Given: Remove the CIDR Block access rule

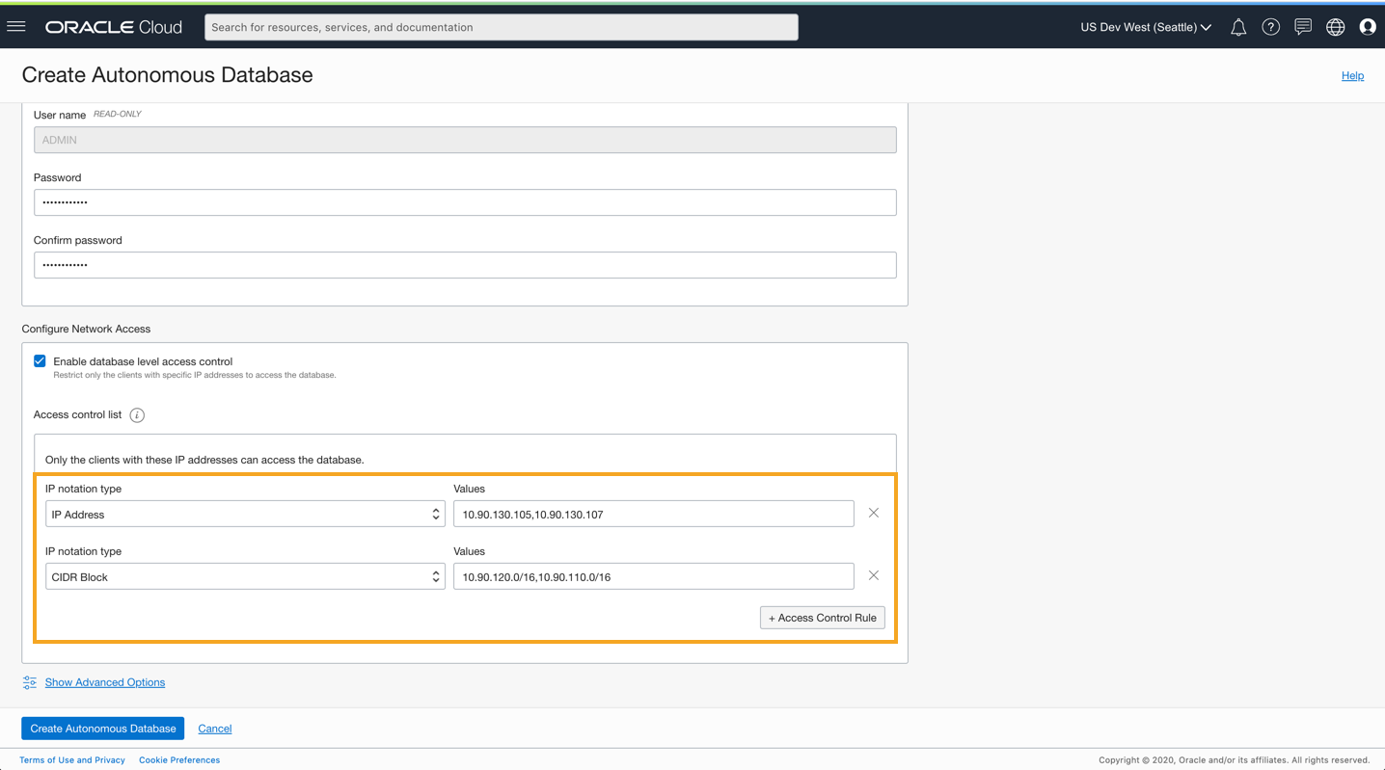Looking at the screenshot, I should [874, 575].
